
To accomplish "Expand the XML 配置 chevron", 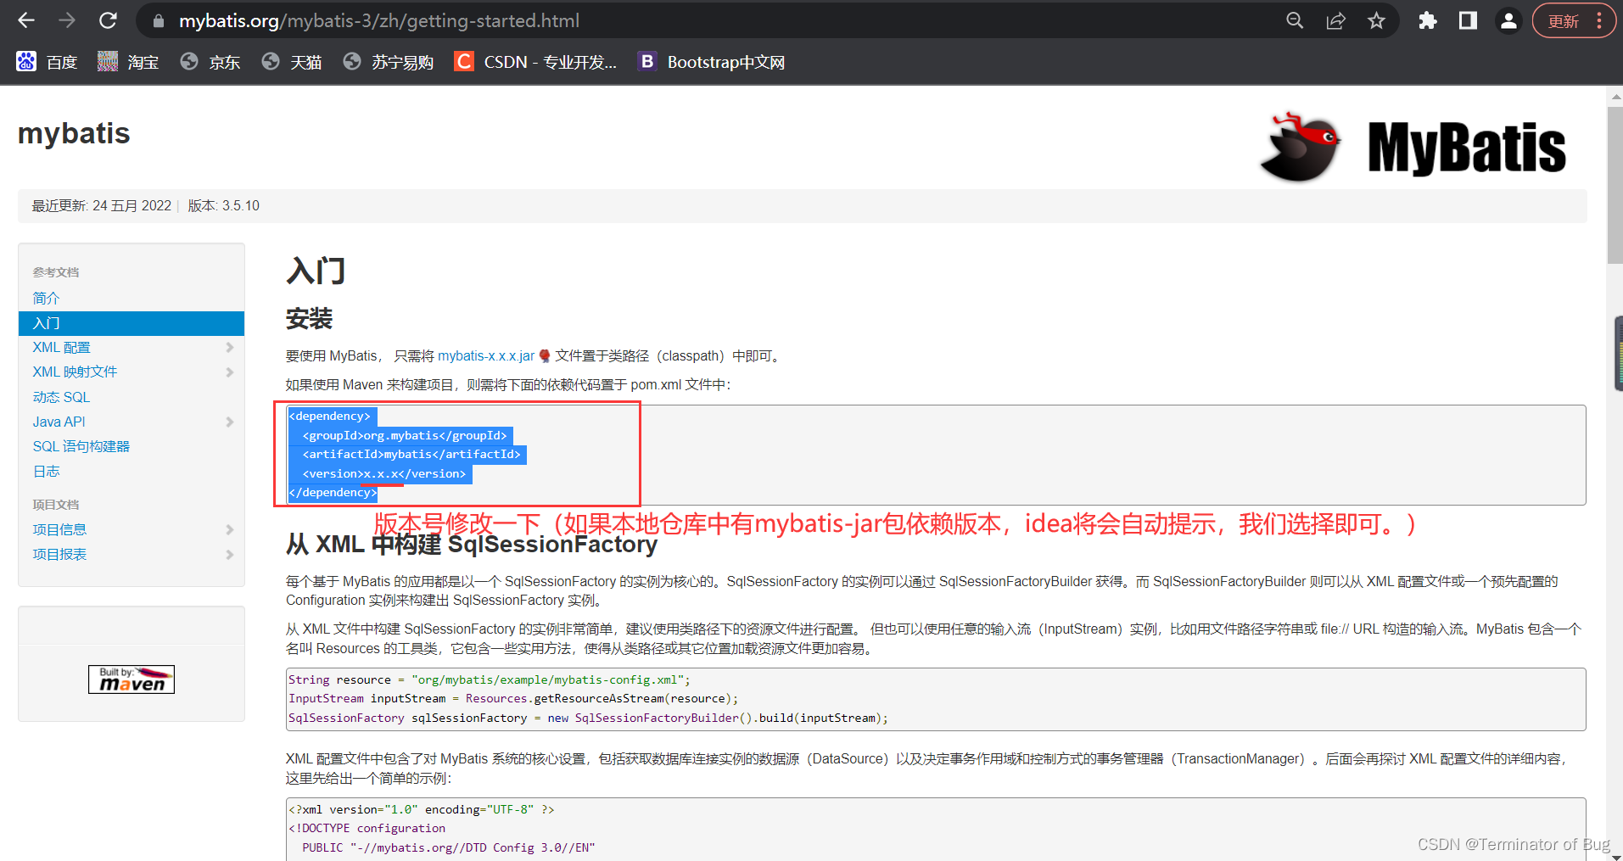I will (x=229, y=348).
